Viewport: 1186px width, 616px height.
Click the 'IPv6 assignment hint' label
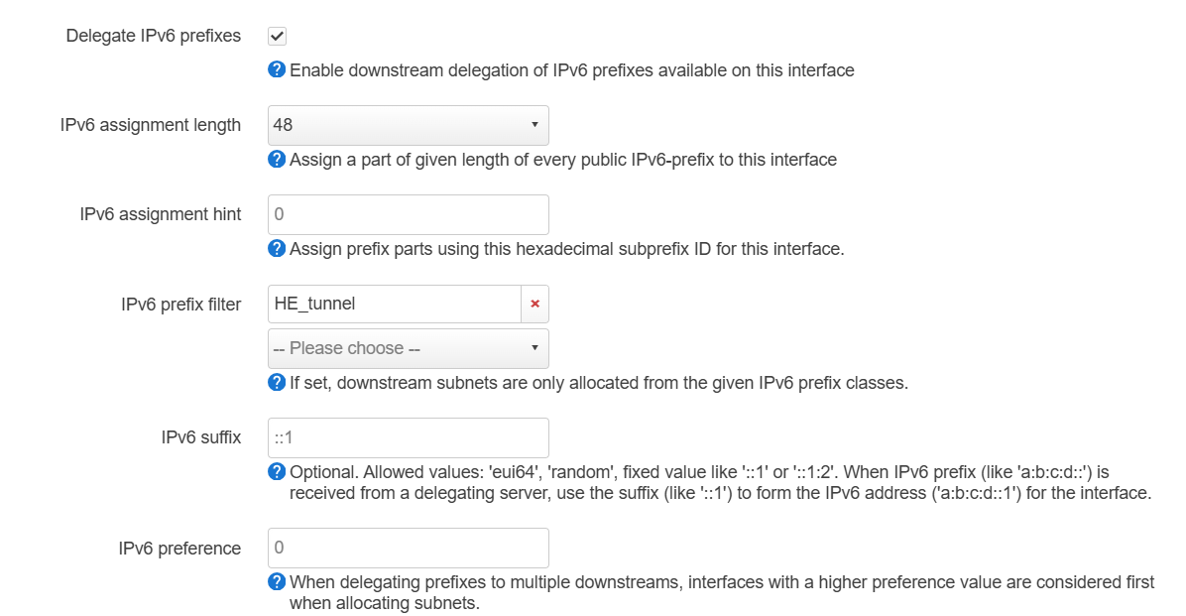pos(161,214)
